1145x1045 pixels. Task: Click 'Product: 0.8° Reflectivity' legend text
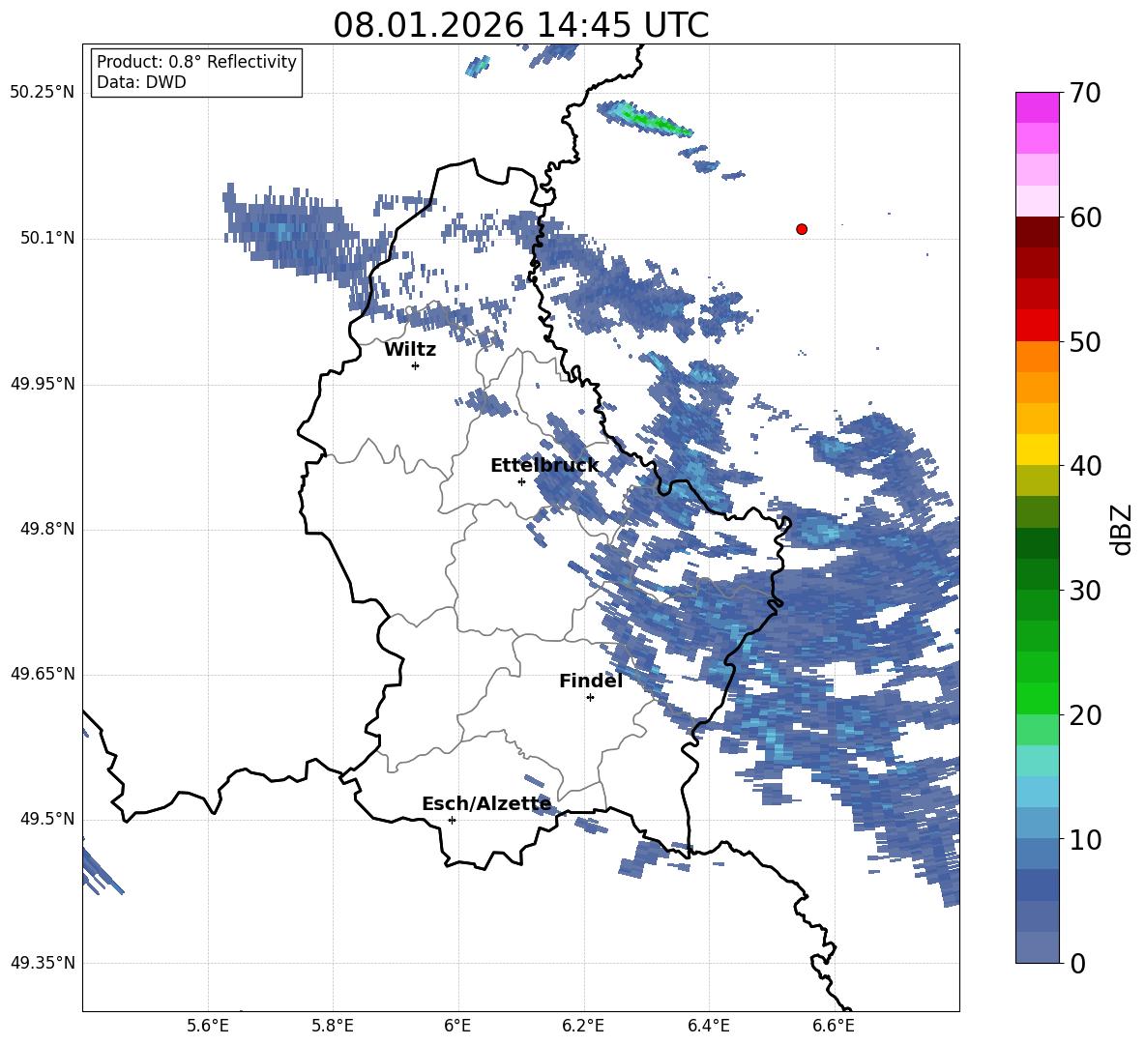196,62
